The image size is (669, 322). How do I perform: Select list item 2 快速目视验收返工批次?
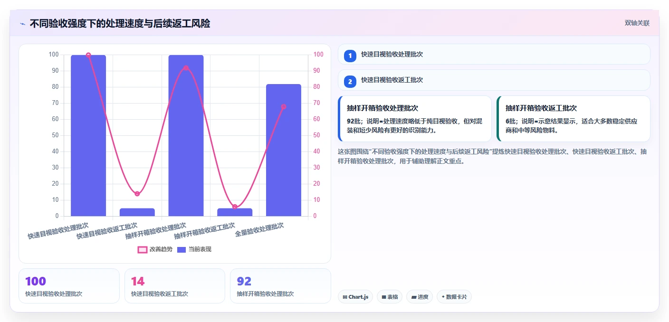coord(494,80)
